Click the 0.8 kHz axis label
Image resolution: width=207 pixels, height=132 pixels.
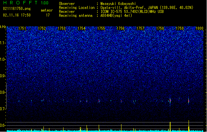point(3,92)
